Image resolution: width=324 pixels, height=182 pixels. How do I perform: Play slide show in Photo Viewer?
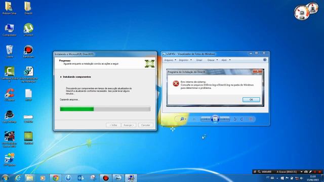[215, 119]
